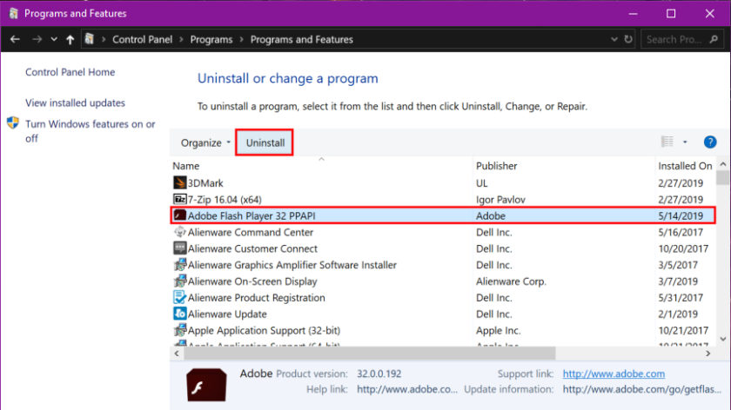Select the 7-Zip 16.04 program icon
This screenshot has width=731, height=410.
click(179, 199)
